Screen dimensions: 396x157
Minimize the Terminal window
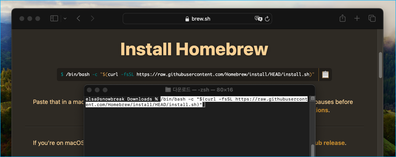pyautogui.click(x=97, y=90)
